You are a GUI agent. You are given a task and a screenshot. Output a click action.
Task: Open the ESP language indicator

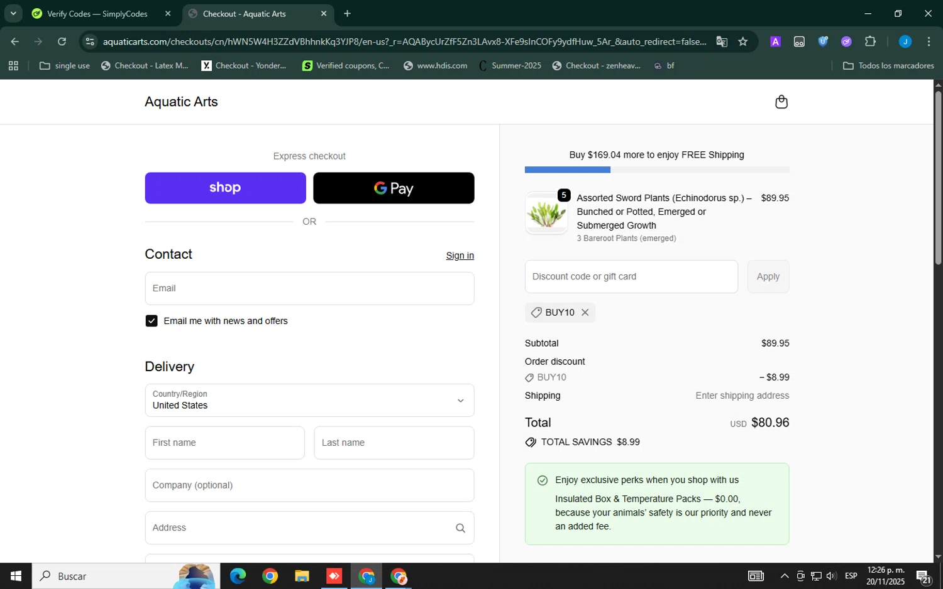[851, 576]
